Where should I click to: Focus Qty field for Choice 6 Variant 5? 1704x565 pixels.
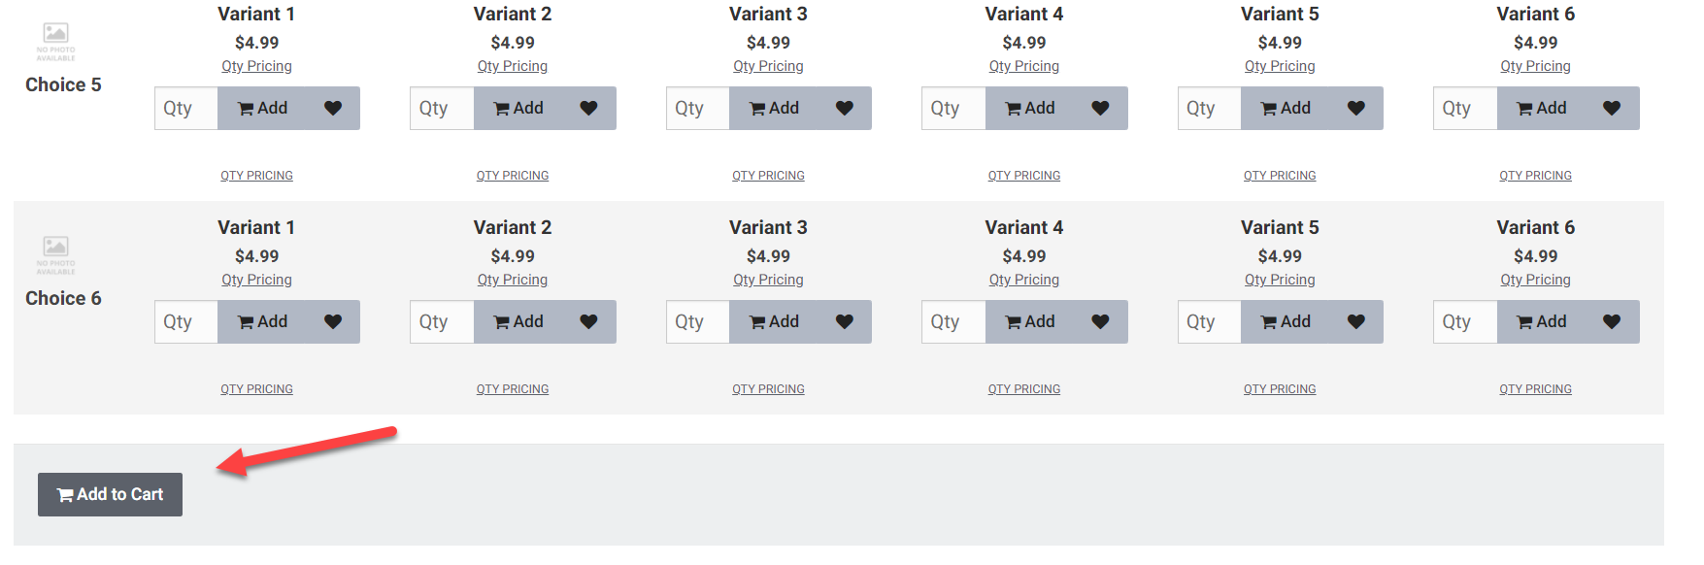tap(1209, 321)
